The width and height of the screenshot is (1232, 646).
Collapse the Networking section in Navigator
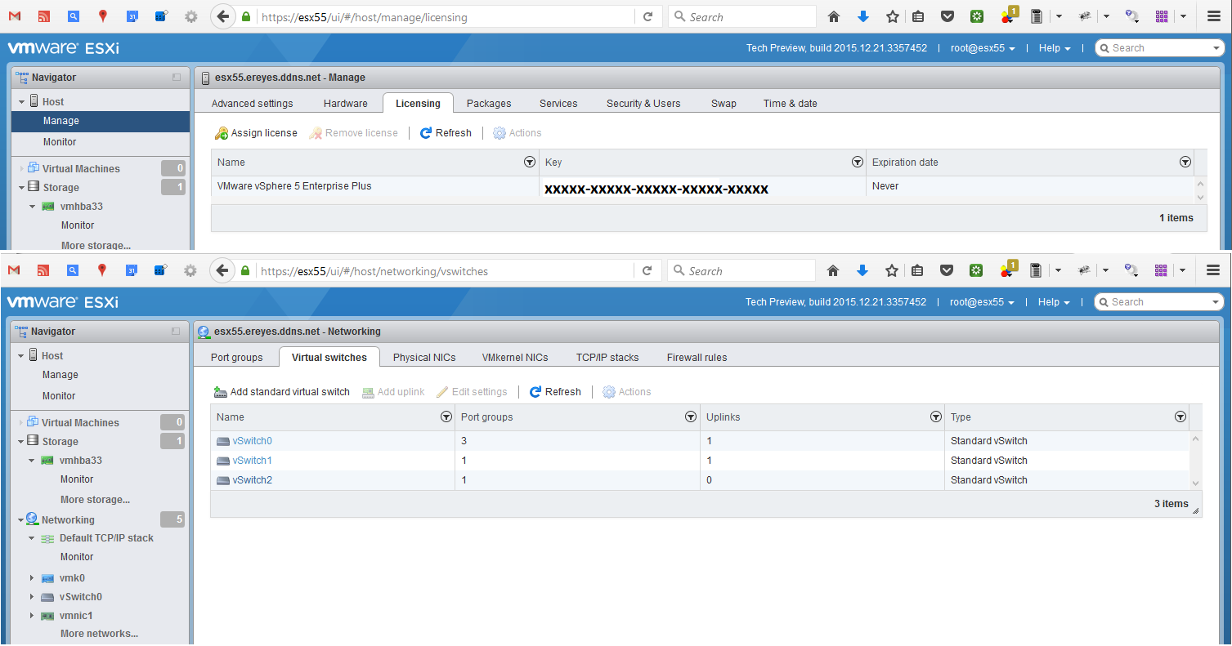(20, 519)
